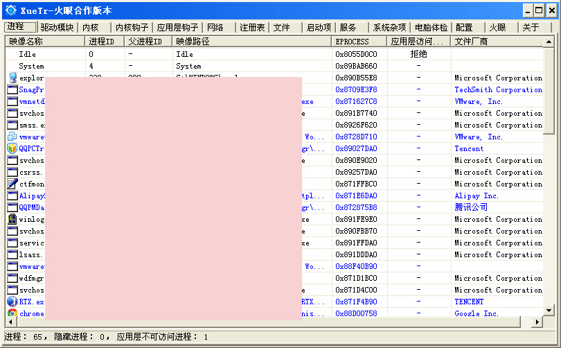Select the services process icon
The height and width of the screenshot is (348, 561).
(x=12, y=243)
